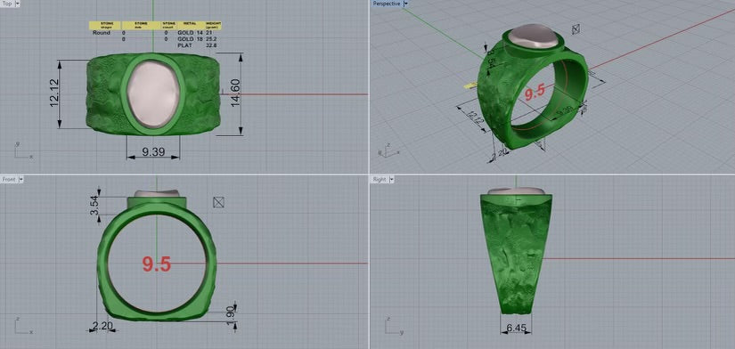Select the 12.12 dimension in Top viewport

[55, 93]
